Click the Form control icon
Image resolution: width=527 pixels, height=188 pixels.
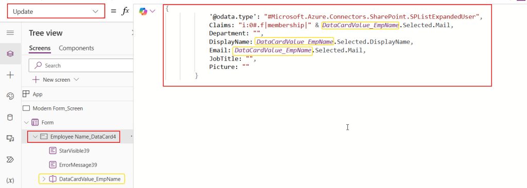35,123
